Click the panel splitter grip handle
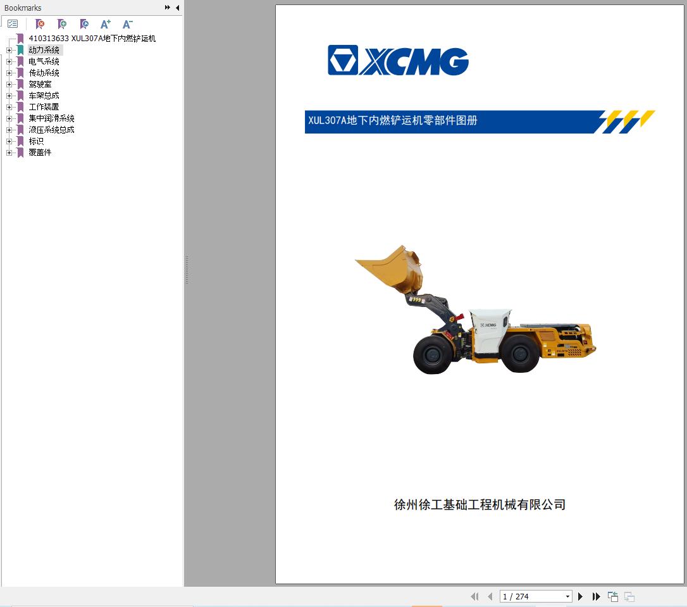The height and width of the screenshot is (607, 687). coord(187,270)
